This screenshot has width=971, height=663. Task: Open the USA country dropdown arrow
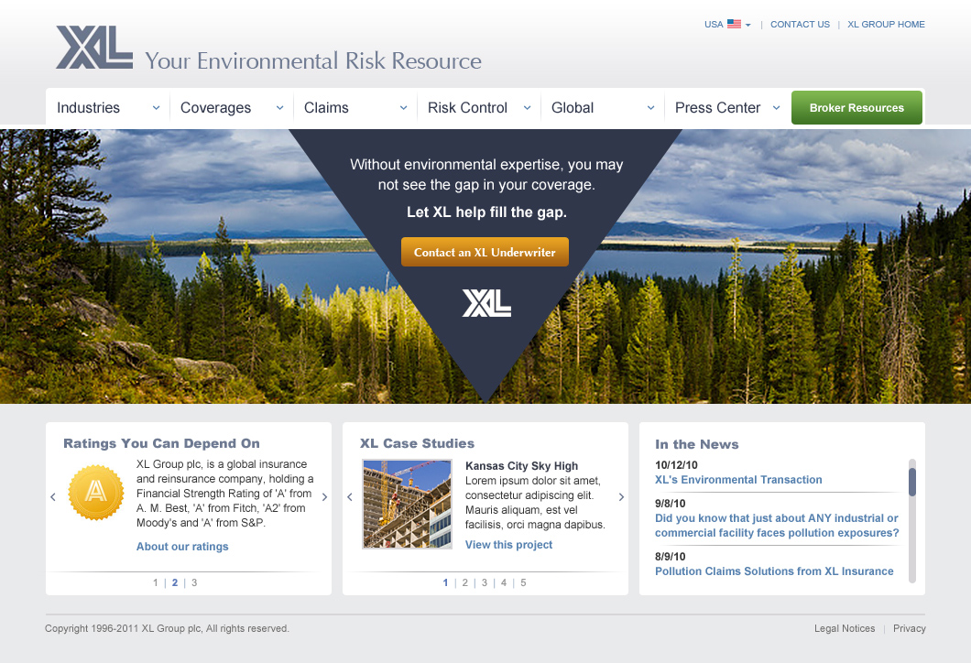click(x=748, y=26)
